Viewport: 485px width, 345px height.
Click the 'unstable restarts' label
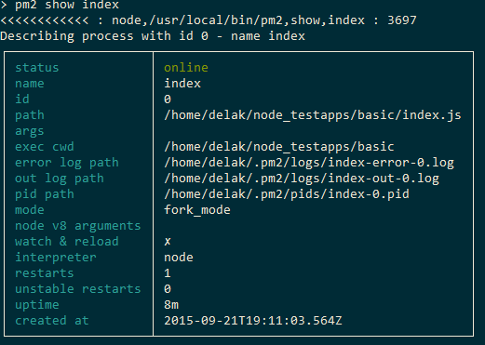[78, 289]
